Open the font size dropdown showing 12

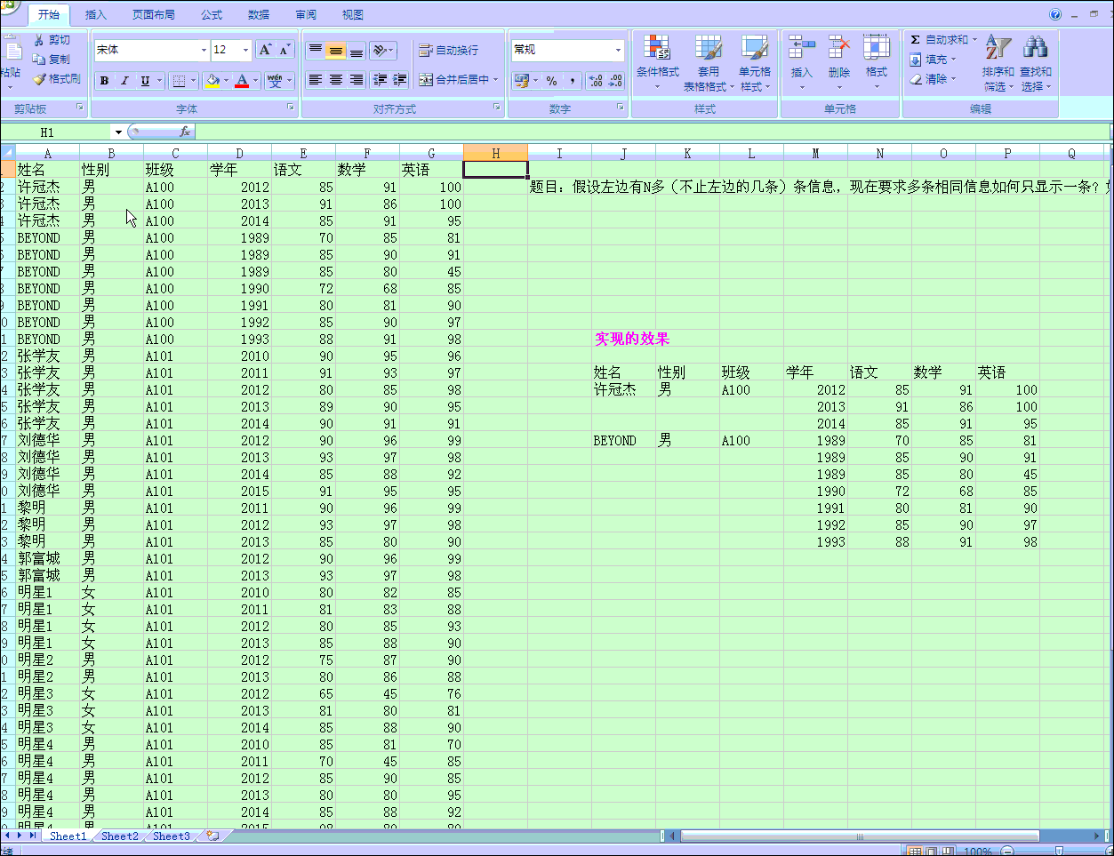(x=245, y=50)
